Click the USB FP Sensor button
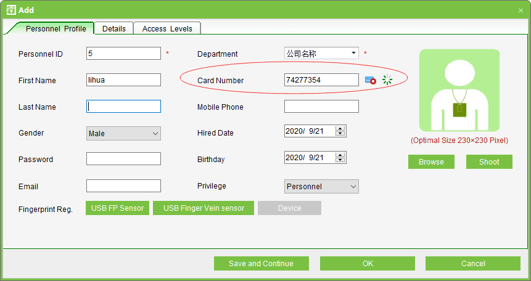The image size is (531, 281). pyautogui.click(x=118, y=208)
